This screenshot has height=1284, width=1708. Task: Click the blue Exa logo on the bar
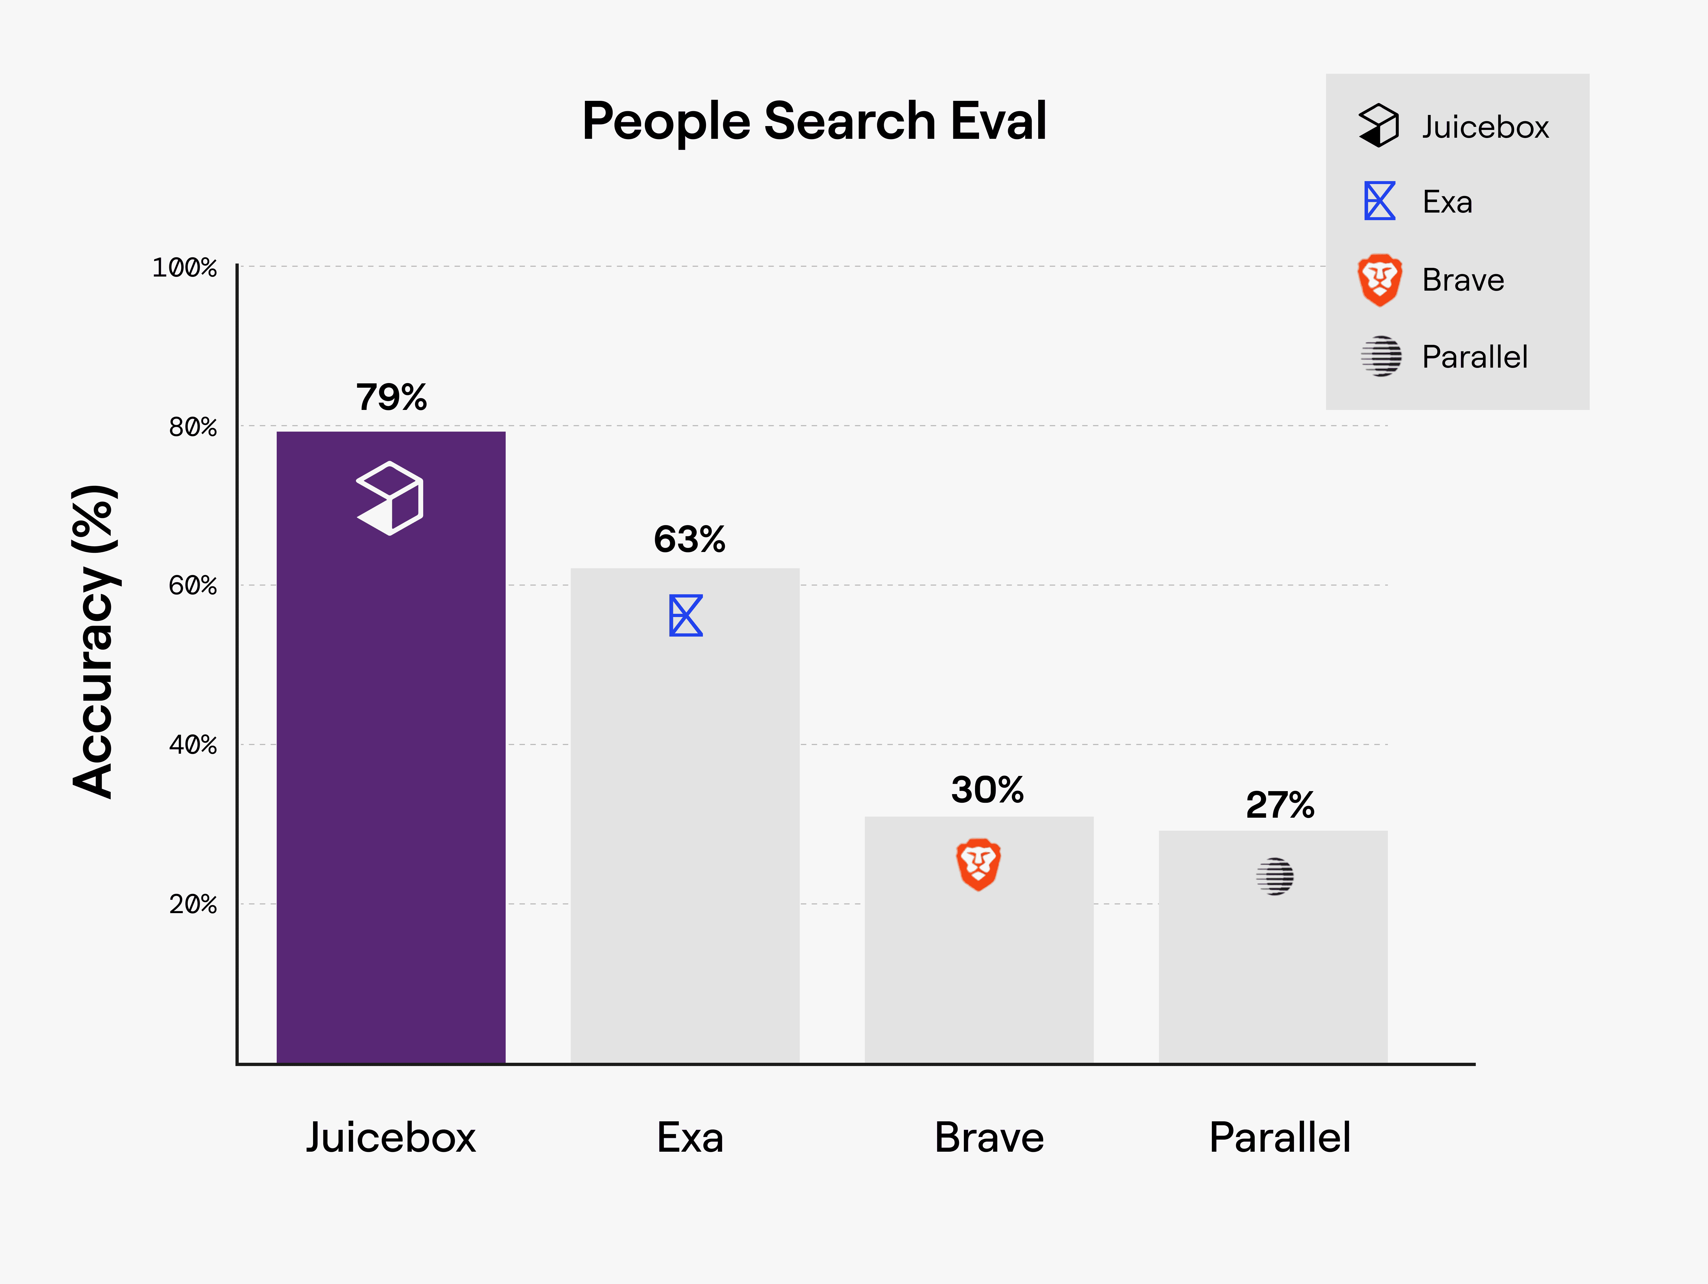point(686,615)
